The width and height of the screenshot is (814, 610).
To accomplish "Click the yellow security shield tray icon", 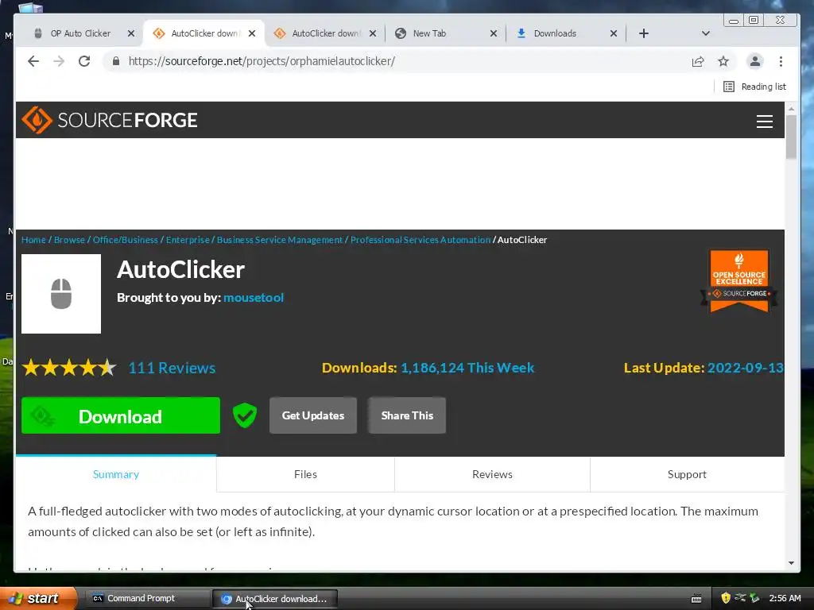I will (x=726, y=598).
